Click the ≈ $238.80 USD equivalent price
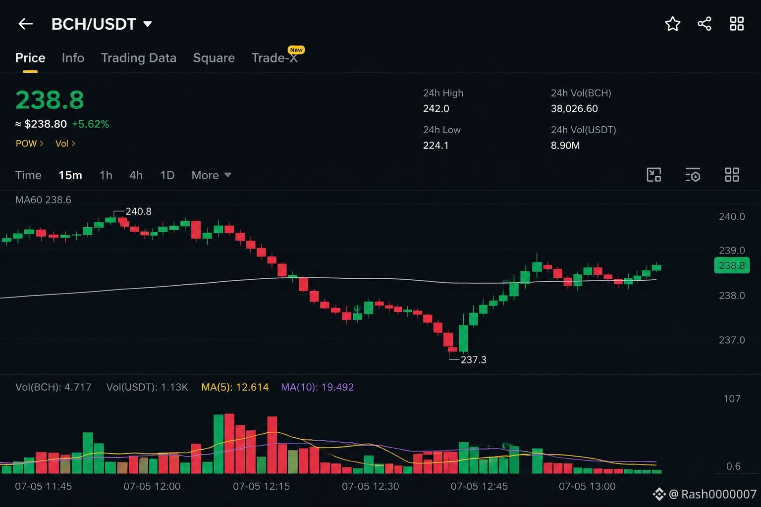 pyautogui.click(x=41, y=124)
